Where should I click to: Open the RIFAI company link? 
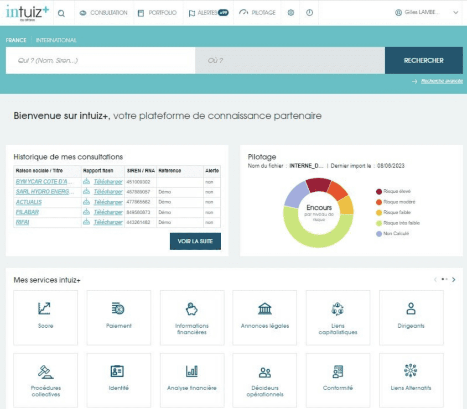click(22, 222)
